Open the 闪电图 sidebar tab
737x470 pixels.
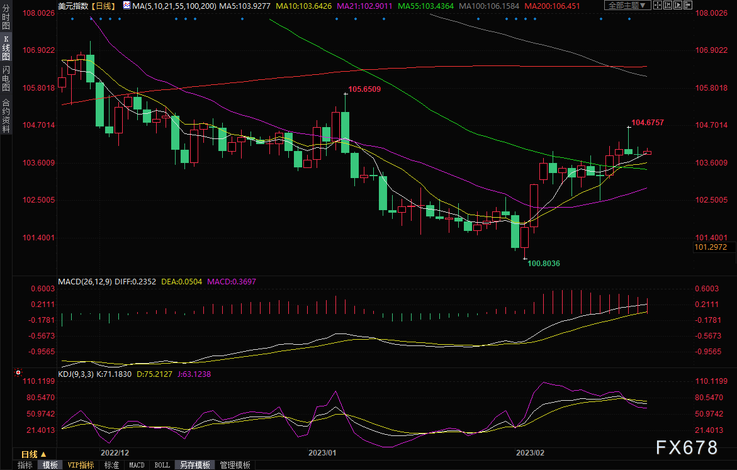6,79
